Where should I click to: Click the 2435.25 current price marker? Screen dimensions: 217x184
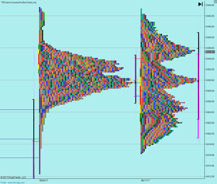click(x=210, y=52)
